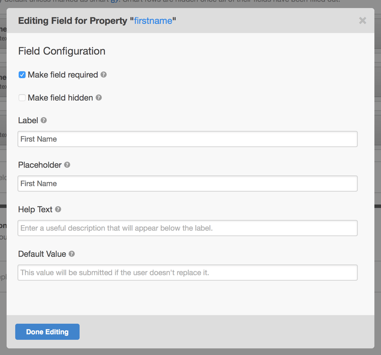Open the firstname property link in title
381x355 pixels.
point(153,20)
